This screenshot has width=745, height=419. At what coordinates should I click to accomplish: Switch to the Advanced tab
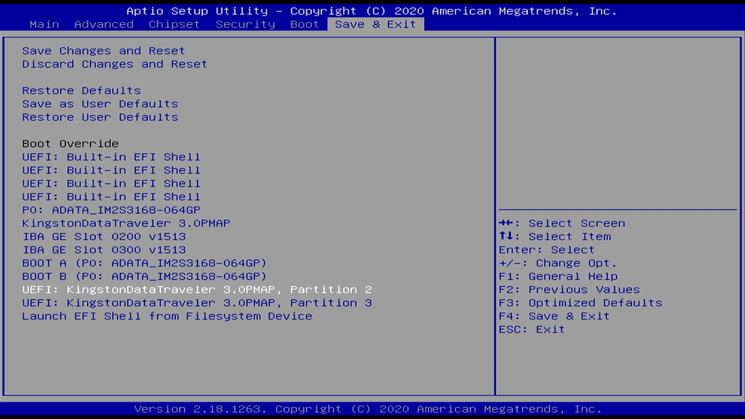click(104, 24)
